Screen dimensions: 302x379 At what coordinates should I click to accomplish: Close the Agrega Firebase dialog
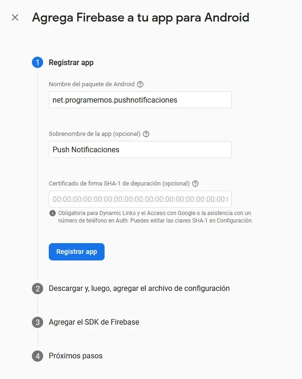pyautogui.click(x=15, y=17)
